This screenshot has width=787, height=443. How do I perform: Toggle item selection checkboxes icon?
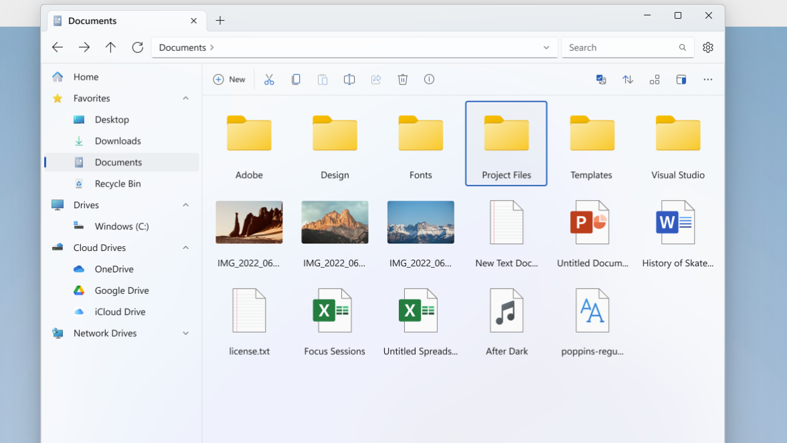point(601,79)
